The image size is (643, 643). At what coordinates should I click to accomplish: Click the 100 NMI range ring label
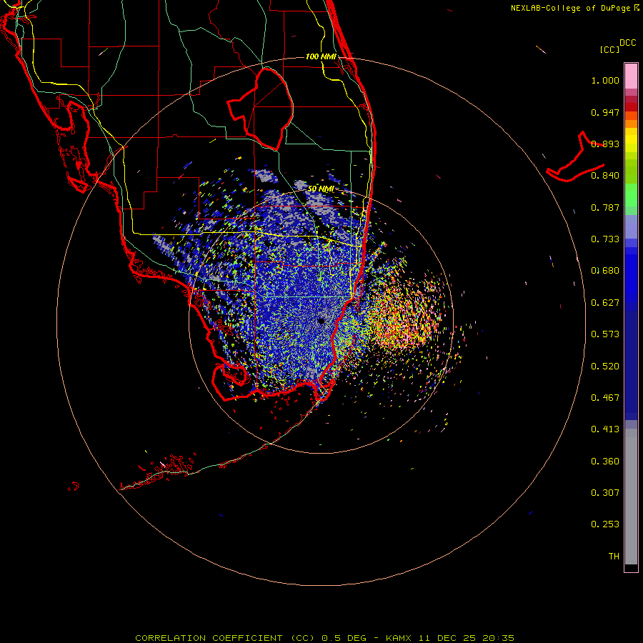pyautogui.click(x=321, y=56)
